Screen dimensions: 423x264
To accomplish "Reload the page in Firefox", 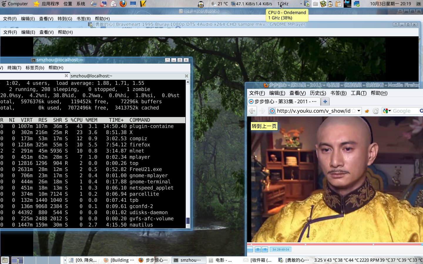I will [x=375, y=111].
